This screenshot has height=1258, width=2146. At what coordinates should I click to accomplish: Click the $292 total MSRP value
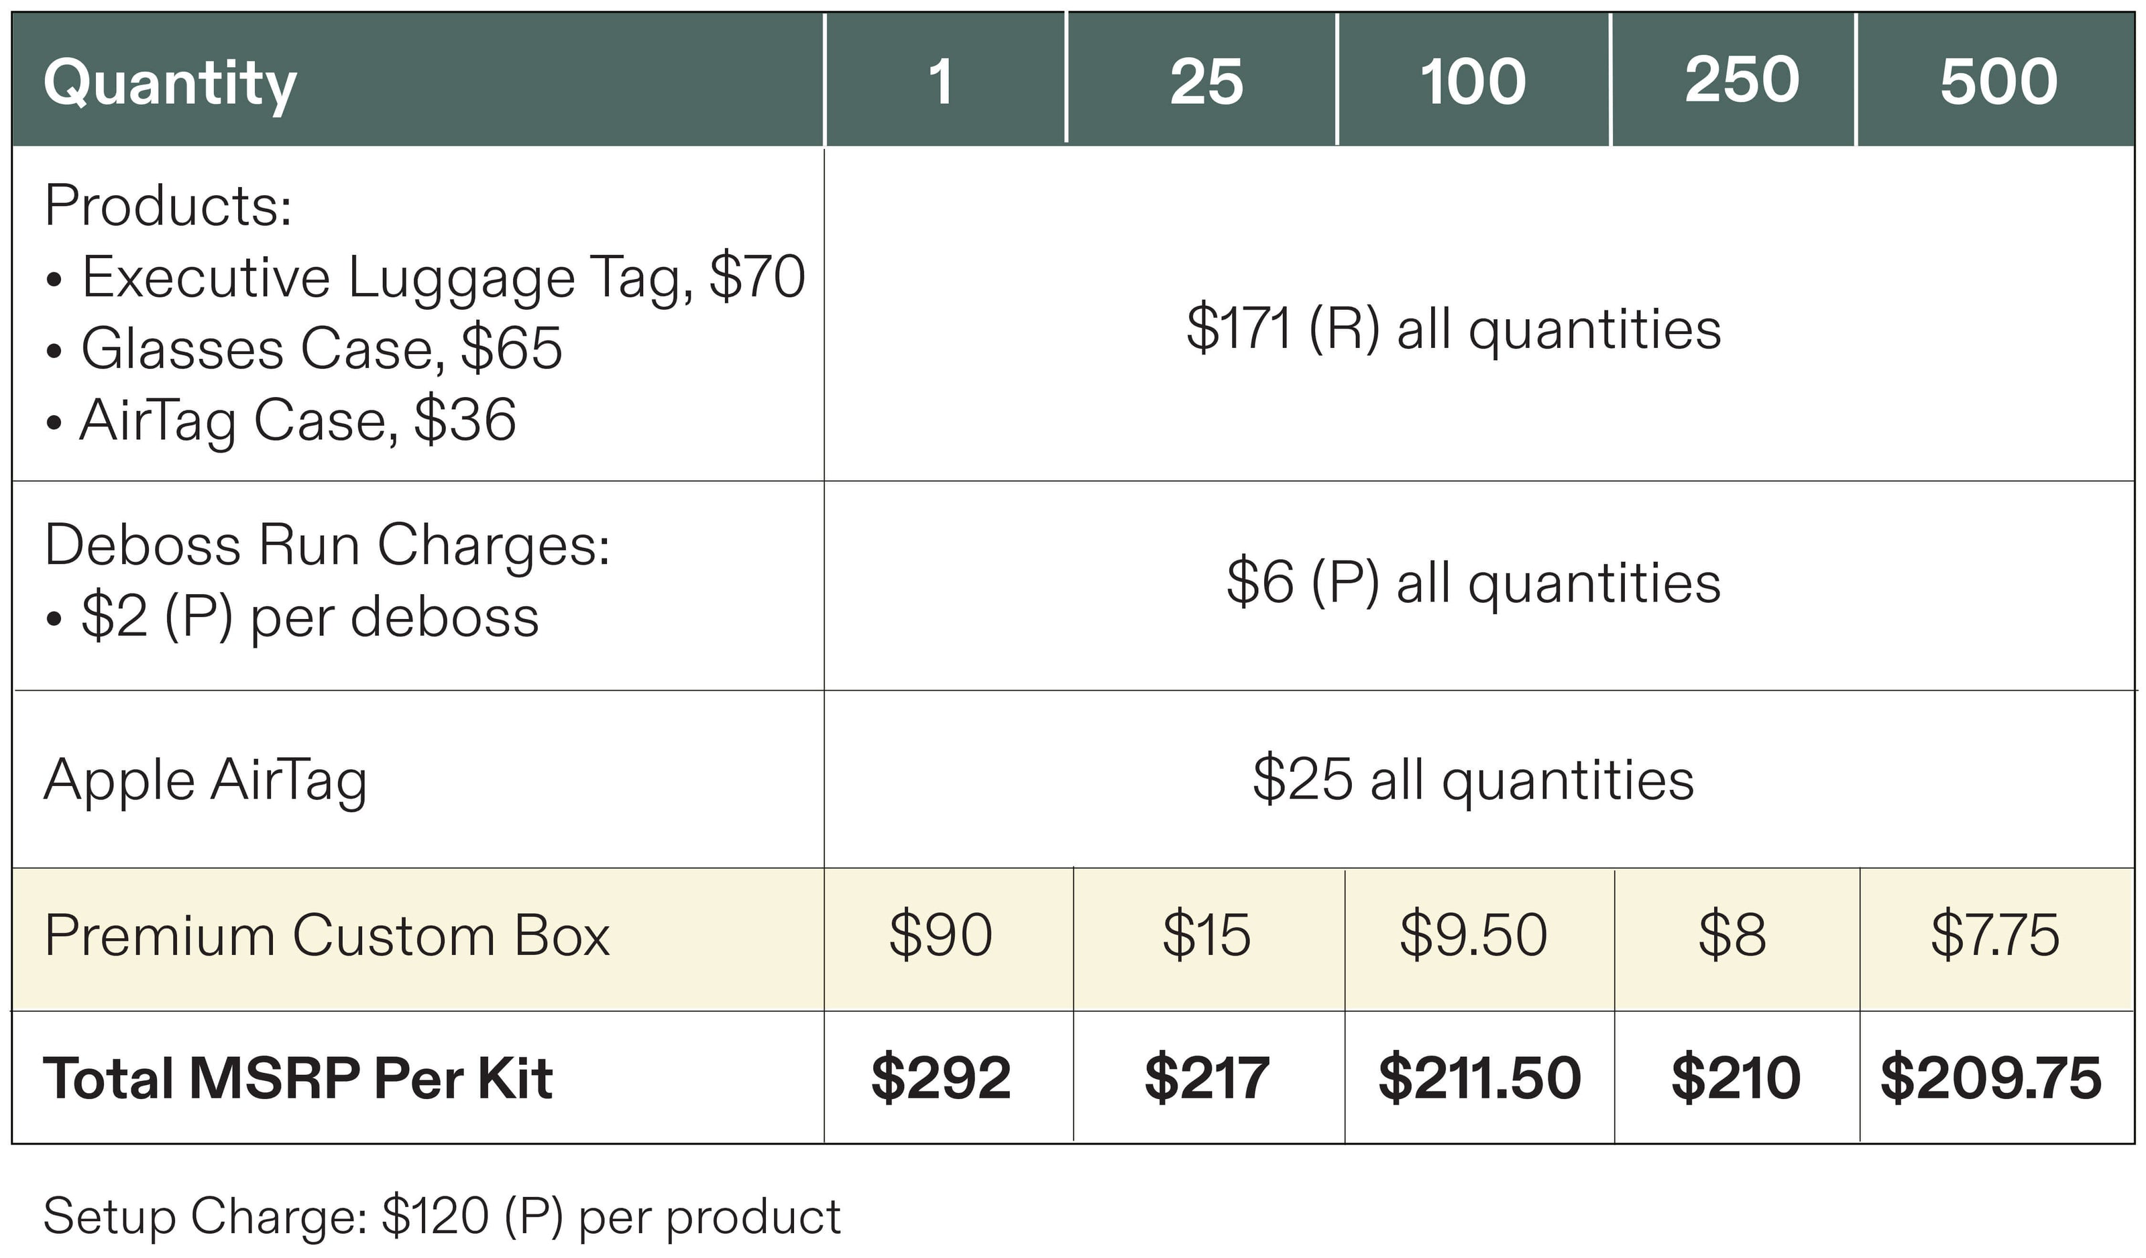(941, 1078)
